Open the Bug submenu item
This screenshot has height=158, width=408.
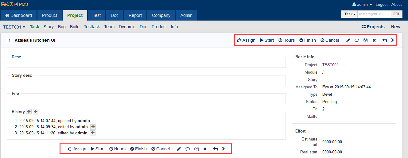(x=62, y=27)
